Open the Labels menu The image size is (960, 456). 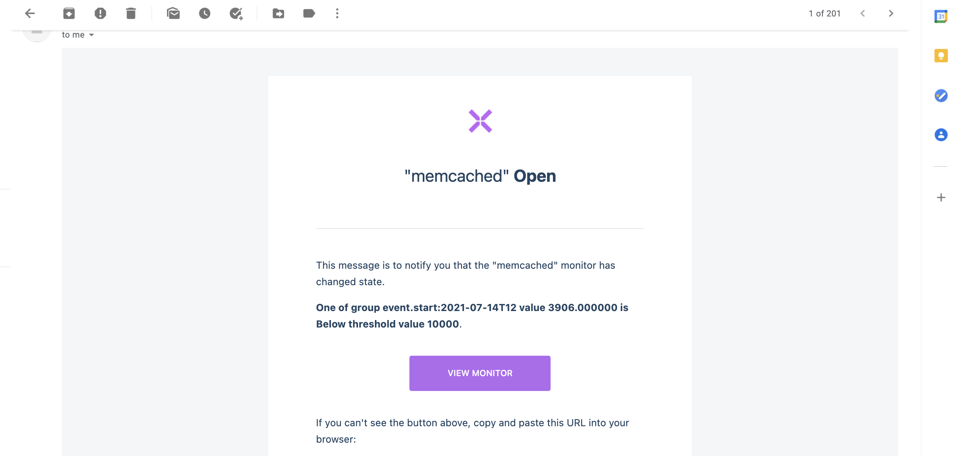tap(309, 13)
